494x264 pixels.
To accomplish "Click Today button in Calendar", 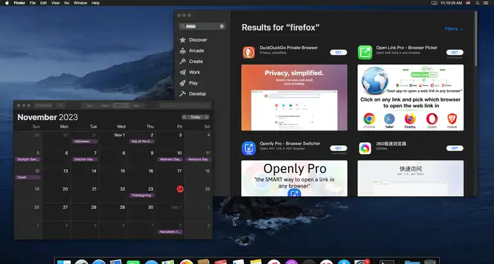I will coord(196,117).
